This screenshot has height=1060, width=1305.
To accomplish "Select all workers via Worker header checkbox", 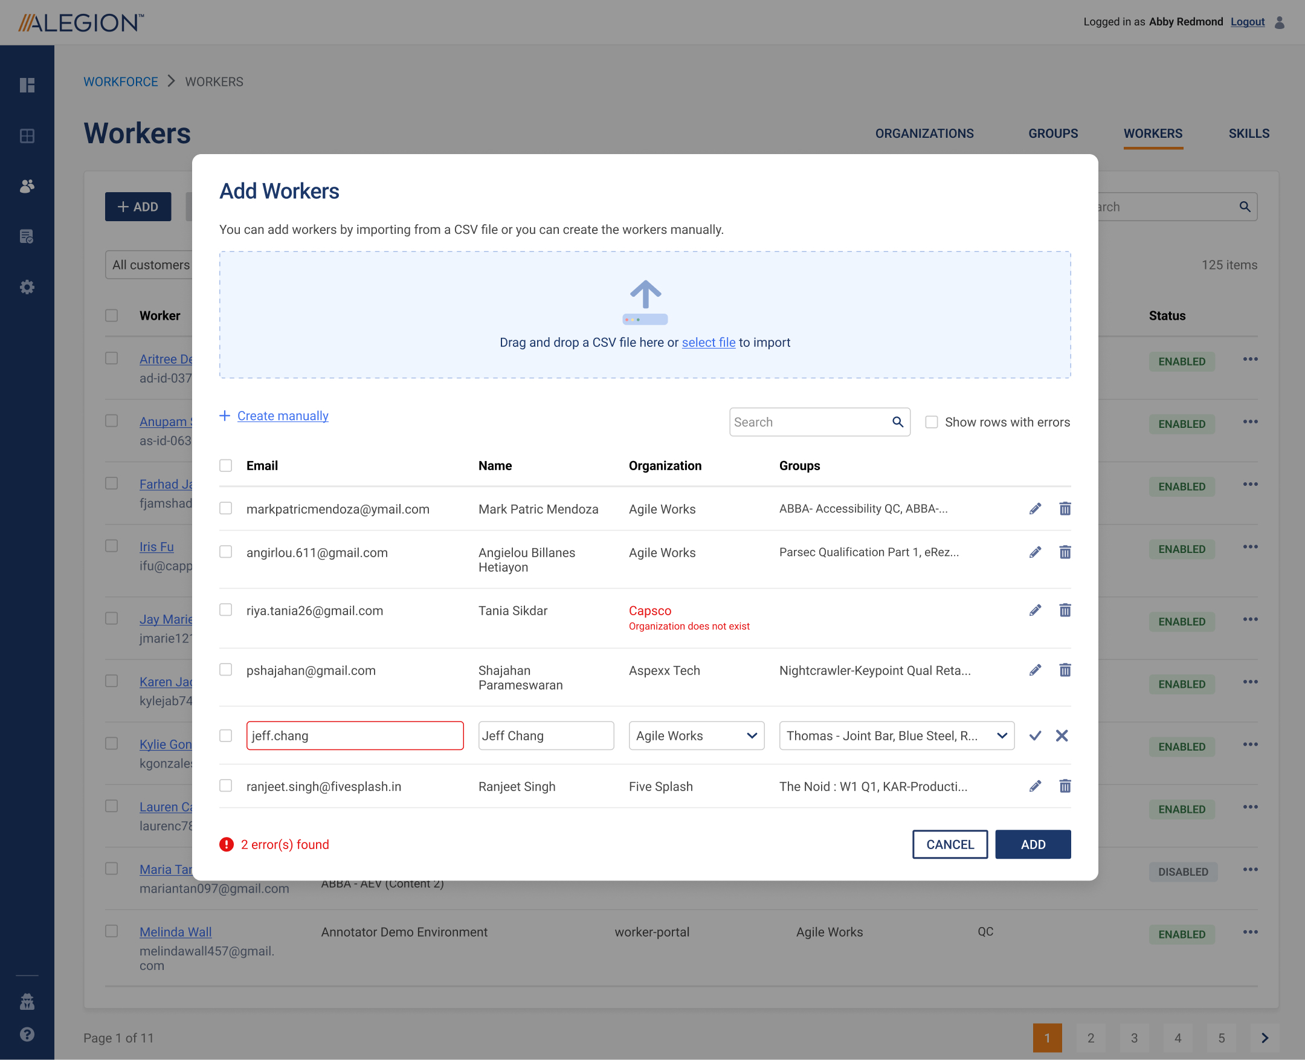I will (111, 315).
